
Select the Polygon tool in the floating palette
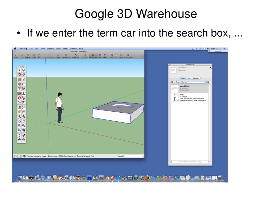coord(19,88)
